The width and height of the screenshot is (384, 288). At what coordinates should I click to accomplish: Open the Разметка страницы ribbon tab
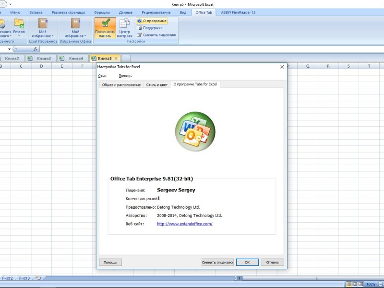tap(68, 12)
